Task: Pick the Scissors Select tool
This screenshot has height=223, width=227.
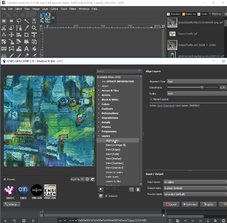Action: point(4,28)
